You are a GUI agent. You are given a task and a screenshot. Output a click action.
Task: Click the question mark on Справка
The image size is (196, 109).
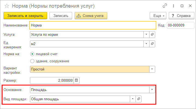coord(173,16)
